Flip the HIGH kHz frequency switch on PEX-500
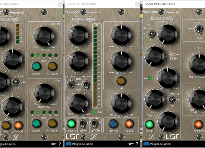Screen dimensions: 205x148 click(x=152, y=34)
